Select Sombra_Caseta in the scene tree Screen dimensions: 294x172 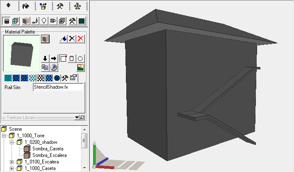pos(49,149)
